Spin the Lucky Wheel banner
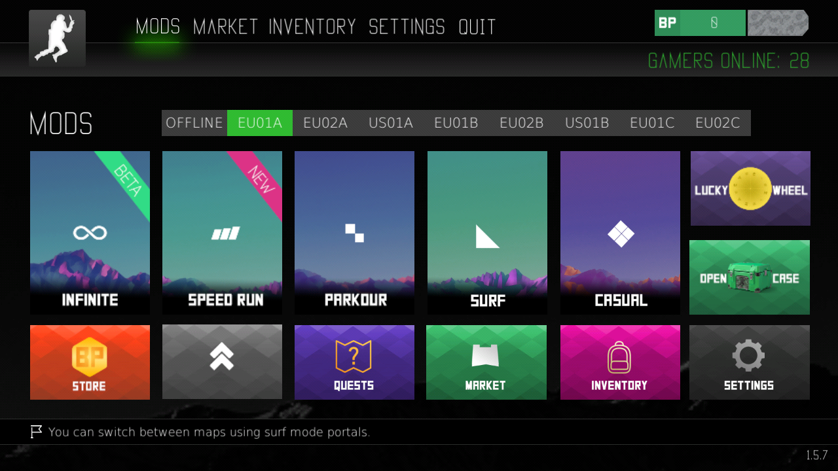Screen dimensions: 838x471 (x=750, y=188)
